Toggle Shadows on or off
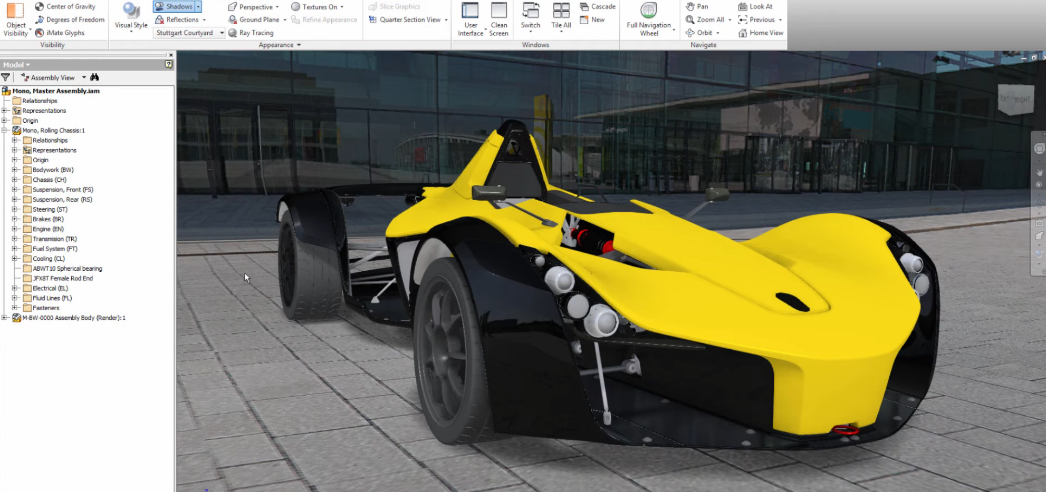 tap(175, 6)
